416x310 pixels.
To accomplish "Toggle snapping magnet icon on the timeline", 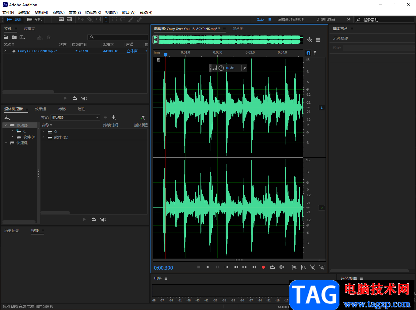I will pos(308,53).
